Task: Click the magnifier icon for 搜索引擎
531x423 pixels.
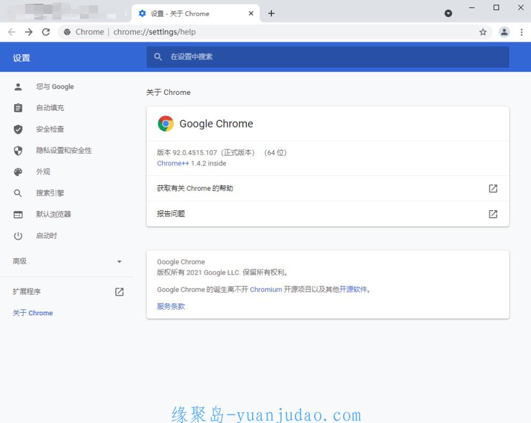Action: pos(18,193)
